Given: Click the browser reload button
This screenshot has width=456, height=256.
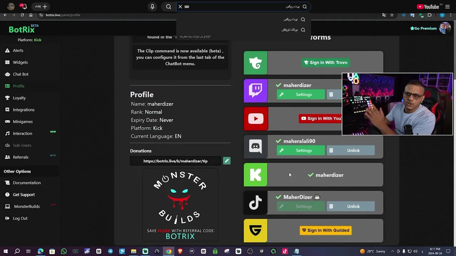Looking at the screenshot, I should [22, 15].
